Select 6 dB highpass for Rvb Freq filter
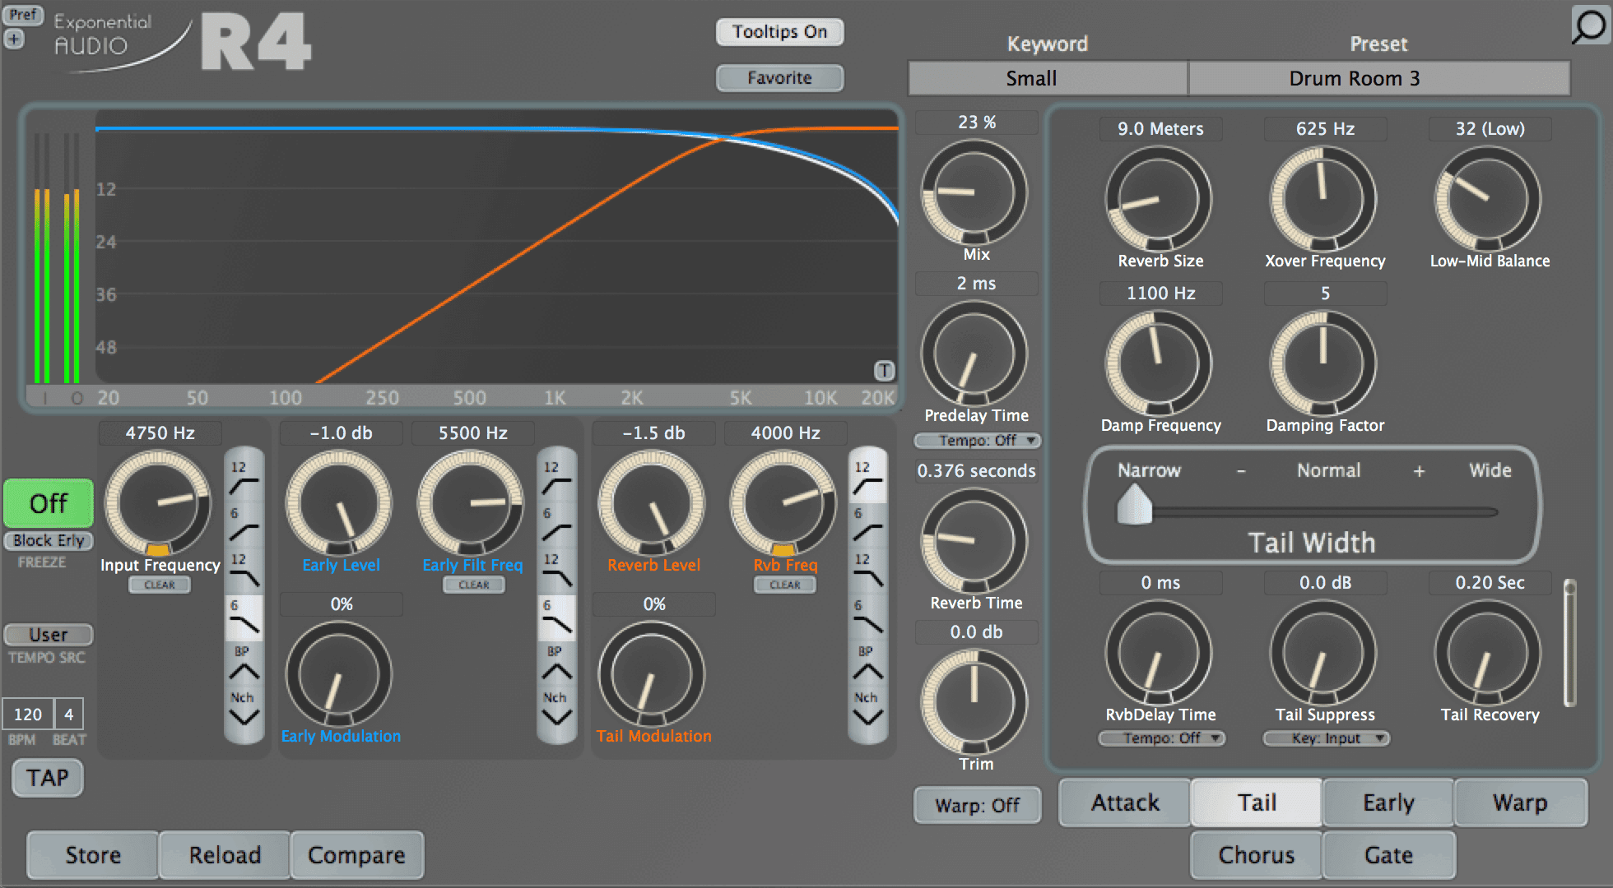This screenshot has height=888, width=1613. coord(867,524)
